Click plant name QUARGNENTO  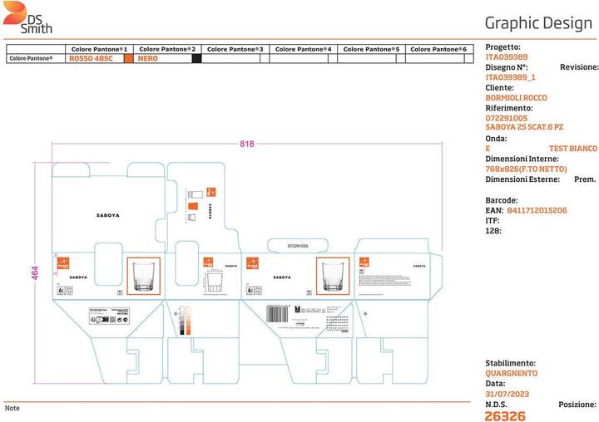[x=511, y=373]
